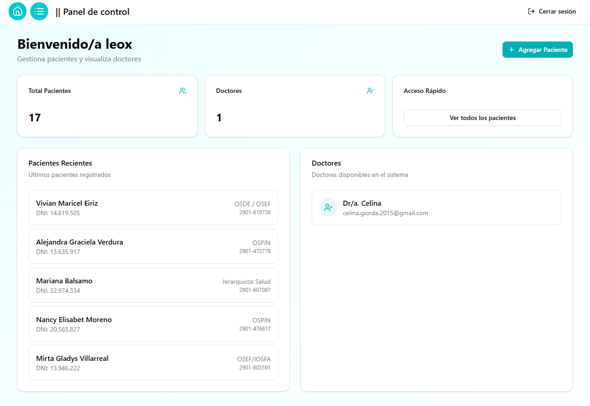Image resolution: width=590 pixels, height=406 pixels.
Task: Click doctor email celina.giorda.2015@gmail.com
Action: point(385,213)
